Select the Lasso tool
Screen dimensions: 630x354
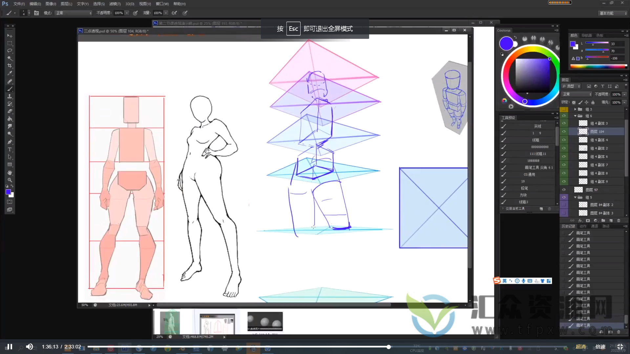pyautogui.click(x=10, y=51)
